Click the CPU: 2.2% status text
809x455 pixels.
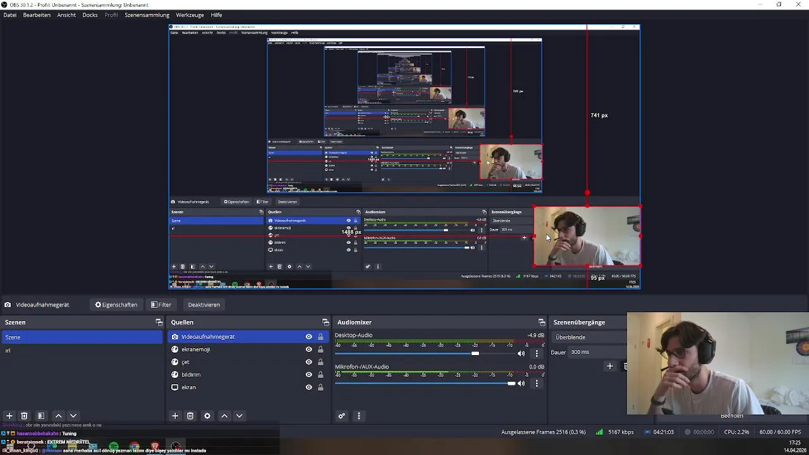click(736, 432)
